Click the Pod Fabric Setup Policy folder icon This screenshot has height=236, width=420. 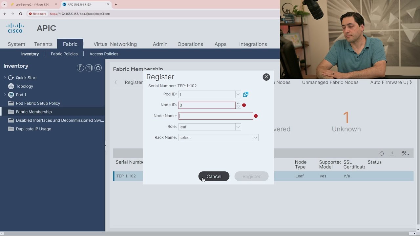tap(11, 103)
